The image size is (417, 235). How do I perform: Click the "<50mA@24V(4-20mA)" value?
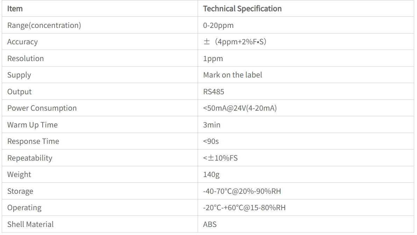coord(240,108)
